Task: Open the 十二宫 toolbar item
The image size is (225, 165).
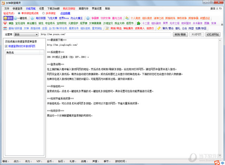Action: click(x=146, y=23)
